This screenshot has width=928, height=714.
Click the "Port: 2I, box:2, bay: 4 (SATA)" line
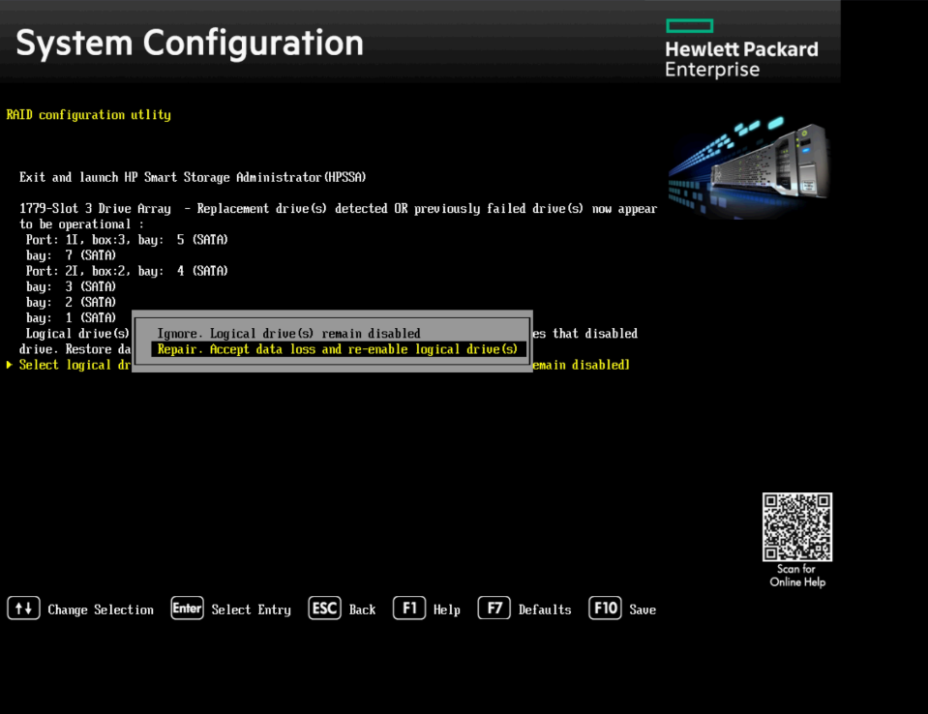[127, 271]
